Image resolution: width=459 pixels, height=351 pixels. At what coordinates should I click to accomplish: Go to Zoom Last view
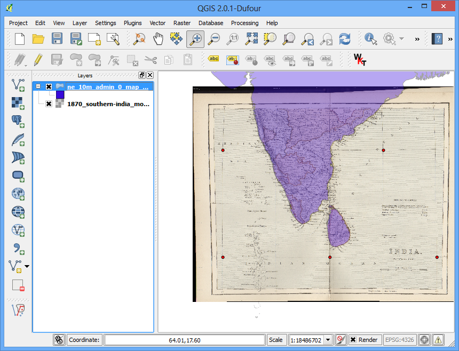(308, 39)
